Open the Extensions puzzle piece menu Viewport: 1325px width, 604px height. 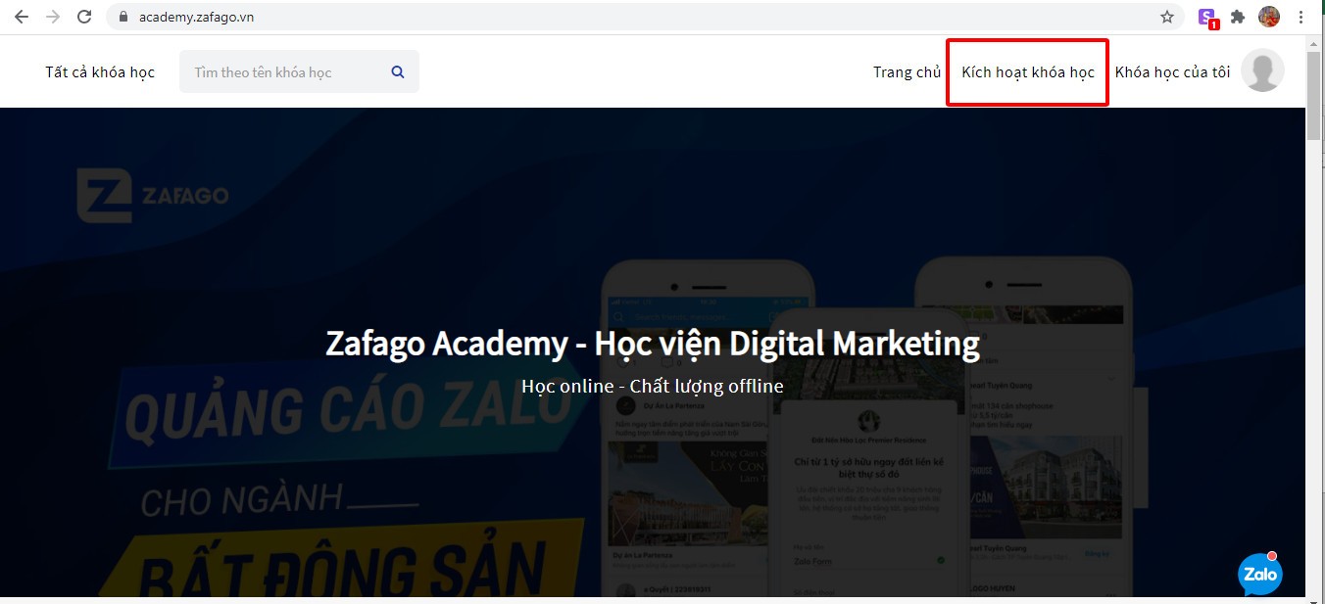pos(1238,17)
